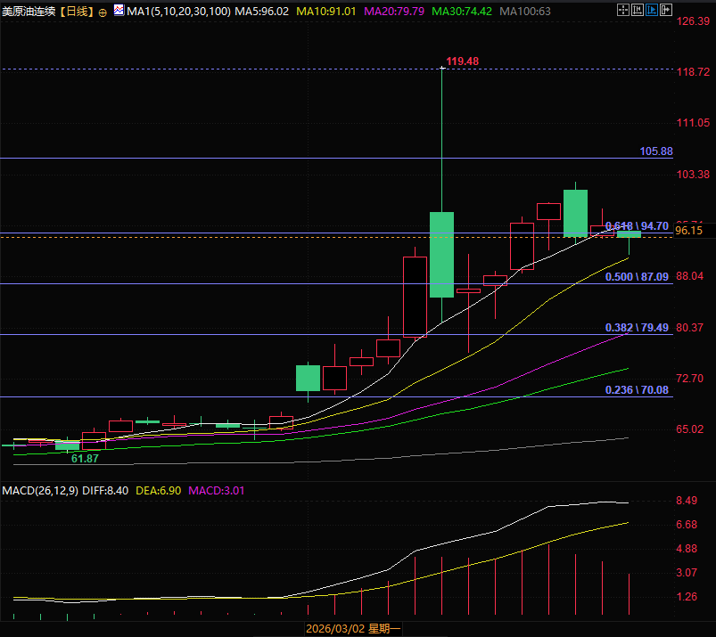Image resolution: width=716 pixels, height=637 pixels.
Task: Click the MA20:79.79 value
Action: (x=394, y=12)
